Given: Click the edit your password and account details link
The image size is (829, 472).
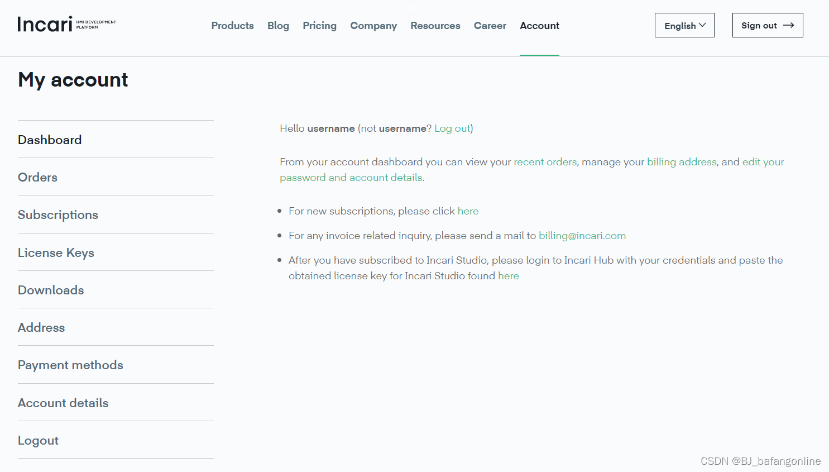Looking at the screenshot, I should click(x=351, y=178).
